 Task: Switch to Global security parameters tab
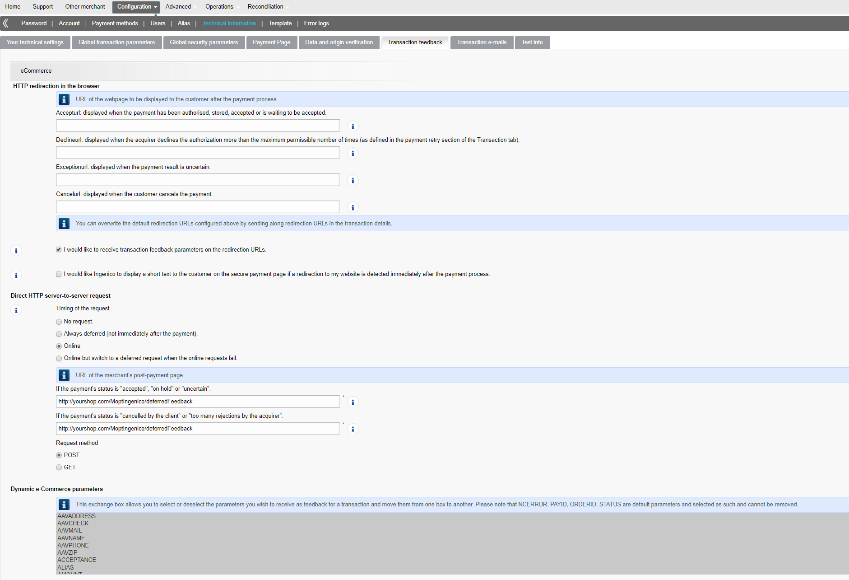(x=204, y=42)
